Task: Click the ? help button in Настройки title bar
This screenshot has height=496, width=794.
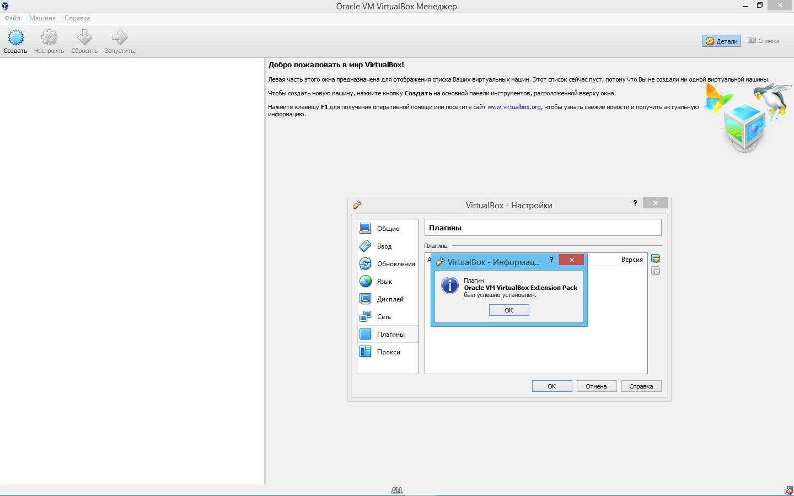Action: (x=635, y=203)
